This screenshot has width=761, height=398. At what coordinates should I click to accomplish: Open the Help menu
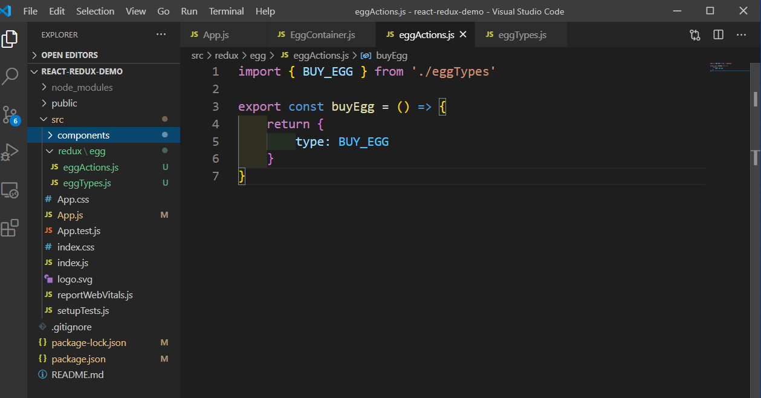tap(265, 11)
